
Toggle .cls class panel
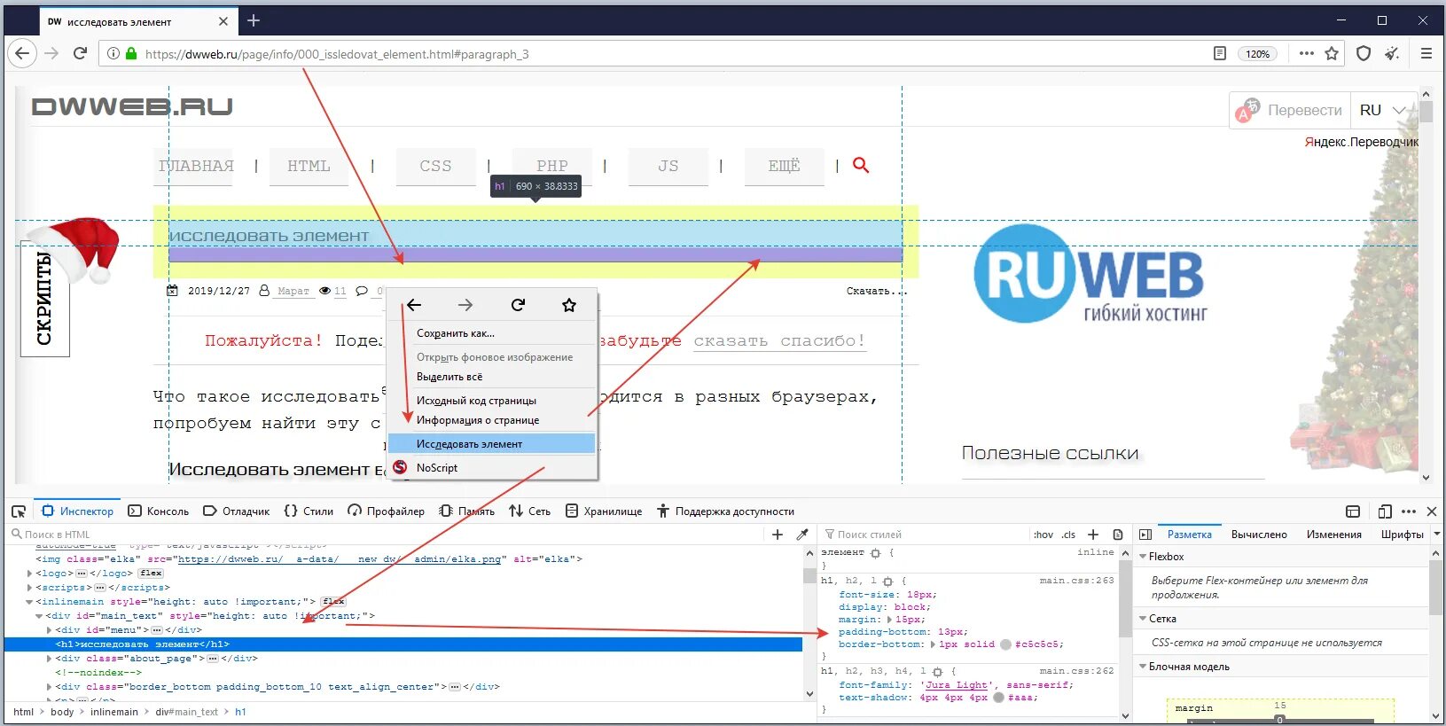(x=1069, y=535)
